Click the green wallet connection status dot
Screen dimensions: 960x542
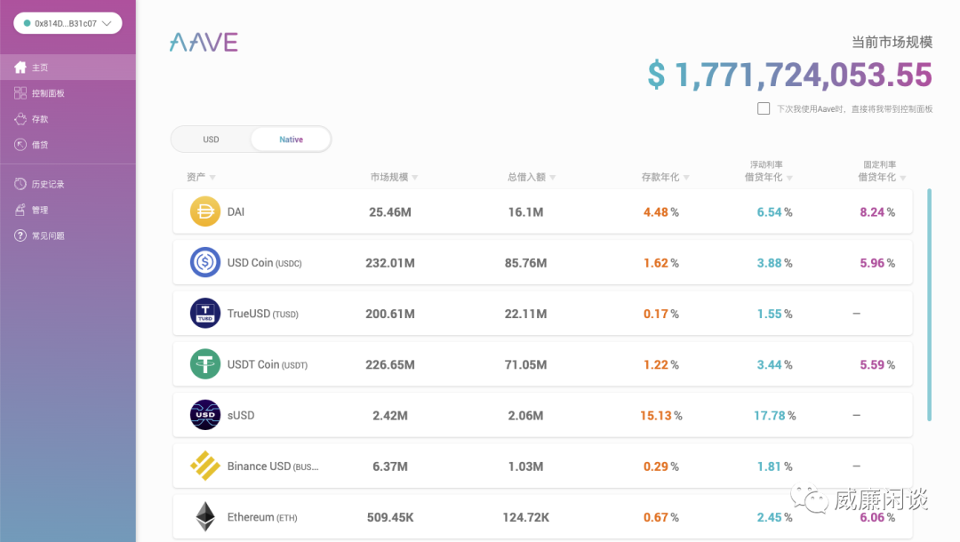click(x=27, y=23)
